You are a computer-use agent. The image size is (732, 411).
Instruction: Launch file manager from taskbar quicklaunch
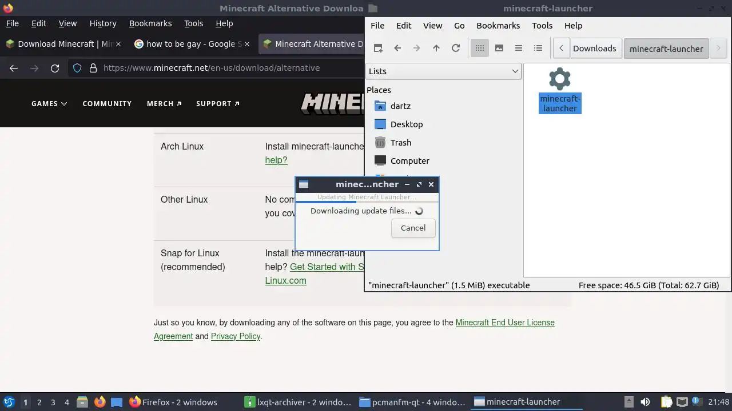tap(82, 402)
